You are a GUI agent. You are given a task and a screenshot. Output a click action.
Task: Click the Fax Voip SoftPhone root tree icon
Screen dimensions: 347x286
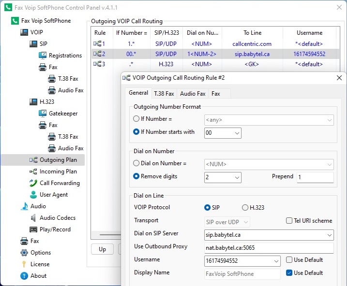[15, 21]
